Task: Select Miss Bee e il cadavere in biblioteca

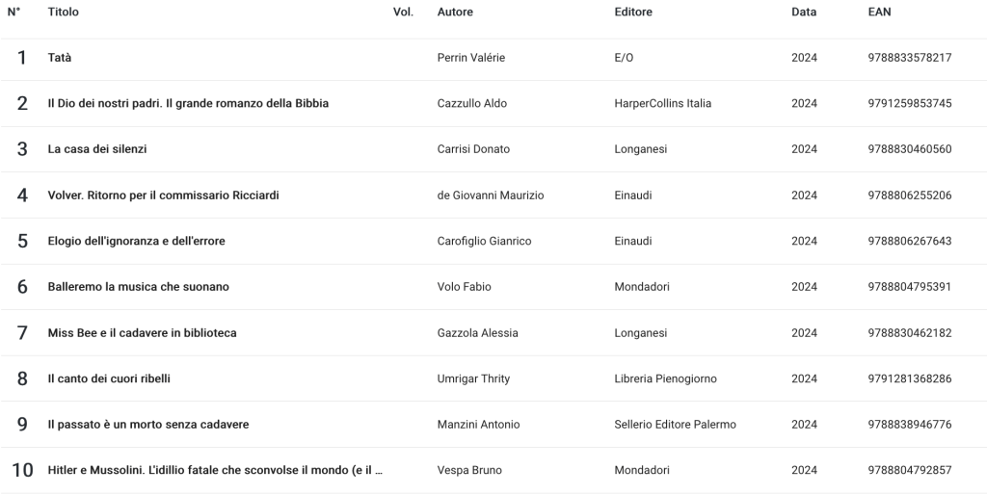Action: [x=142, y=333]
